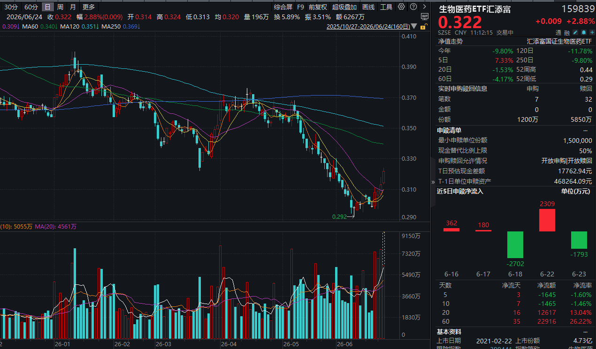Click the 申赎清单 section header
Screen dimensions: 596x349
(450, 130)
